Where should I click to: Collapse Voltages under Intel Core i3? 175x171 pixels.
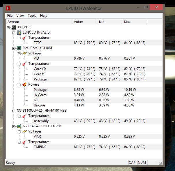(x=19, y=54)
